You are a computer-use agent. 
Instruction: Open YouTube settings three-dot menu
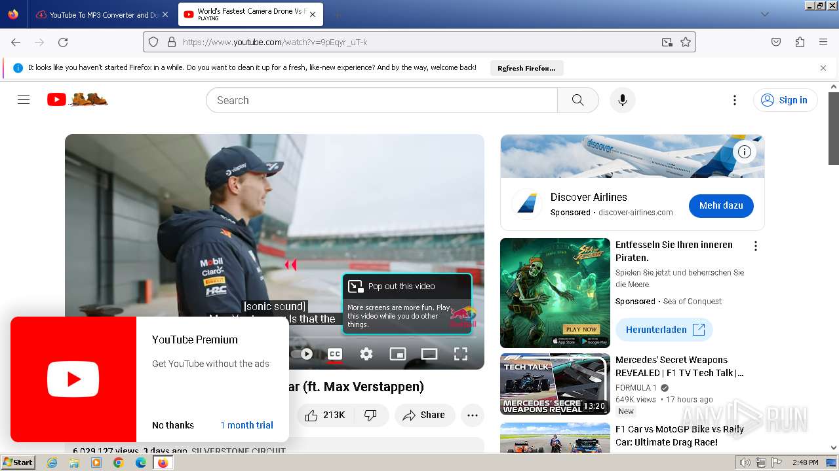(735, 100)
